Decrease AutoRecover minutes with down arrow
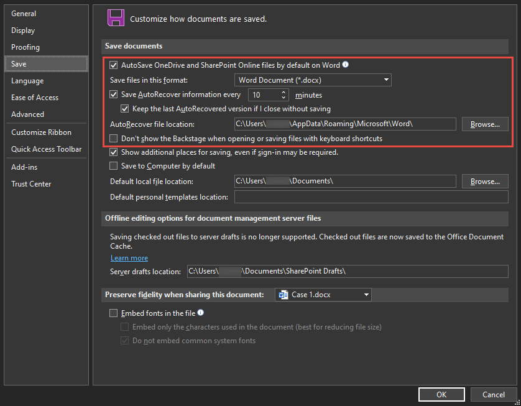 (284, 98)
